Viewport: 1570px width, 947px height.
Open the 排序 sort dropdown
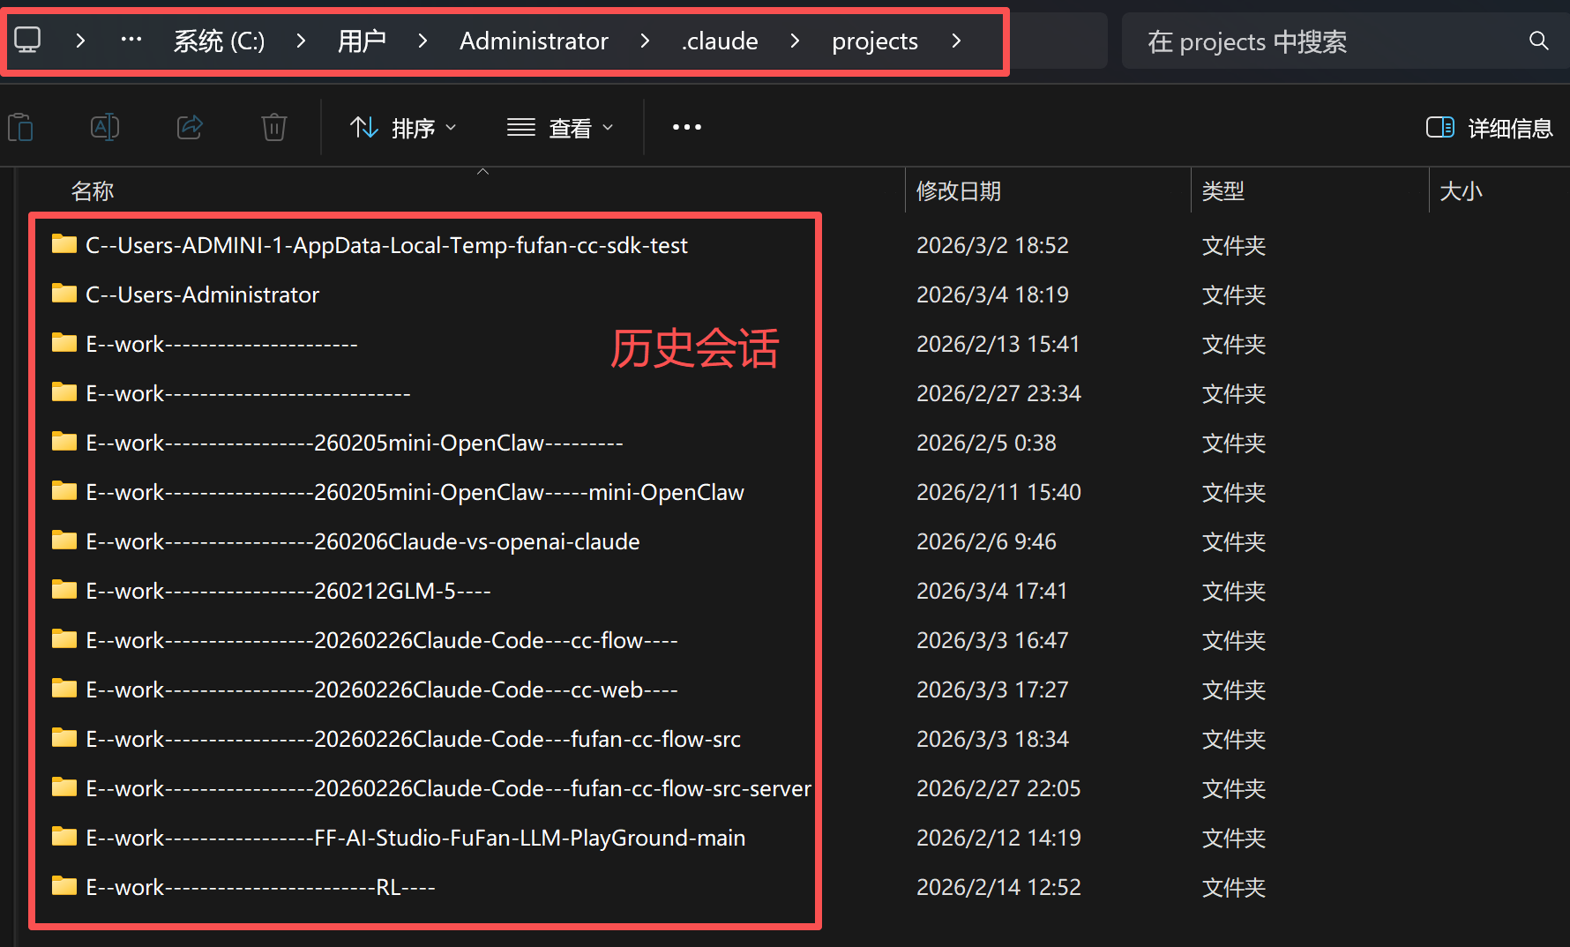coord(403,128)
